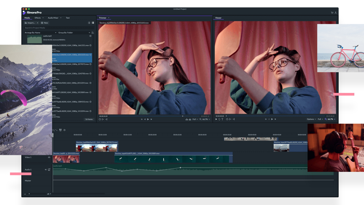Step forward one frame in Viewer
This screenshot has width=364, height=205.
coord(275,119)
